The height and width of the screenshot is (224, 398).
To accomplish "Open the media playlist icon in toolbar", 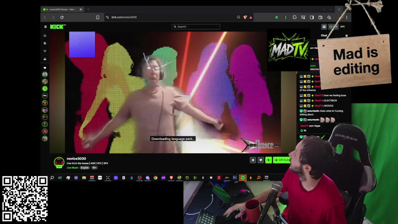I will (303, 17).
